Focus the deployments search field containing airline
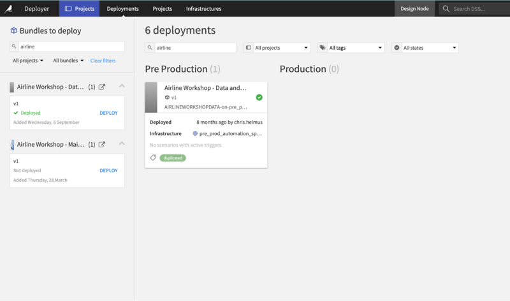Viewport: 510px width, 301px height. [x=191, y=48]
